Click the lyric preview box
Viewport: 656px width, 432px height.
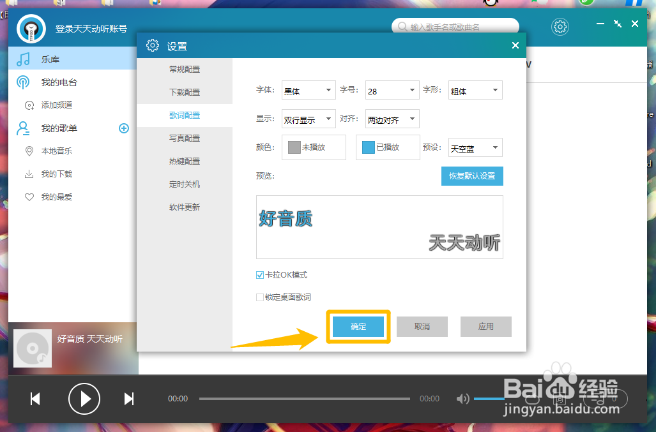pyautogui.click(x=379, y=227)
